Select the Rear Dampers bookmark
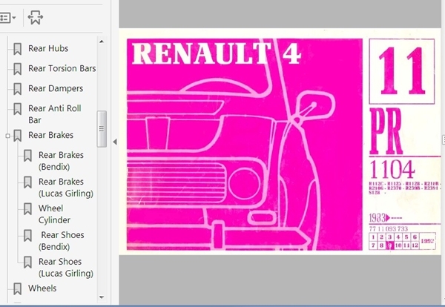This screenshot has height=307, width=445. coord(56,88)
